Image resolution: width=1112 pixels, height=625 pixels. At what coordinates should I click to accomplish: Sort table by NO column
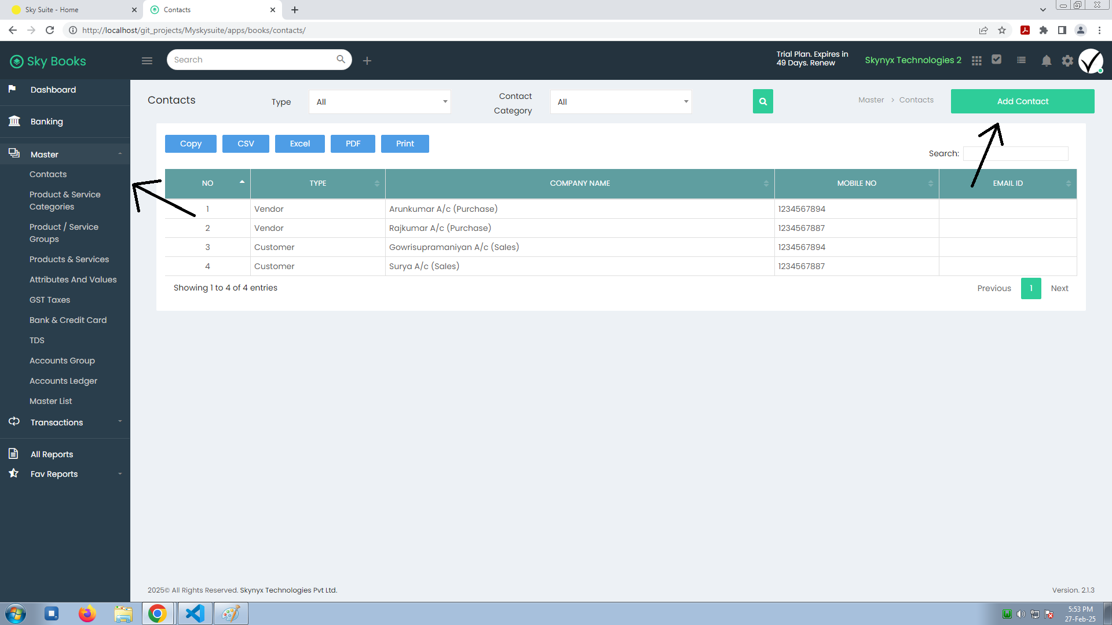click(207, 183)
